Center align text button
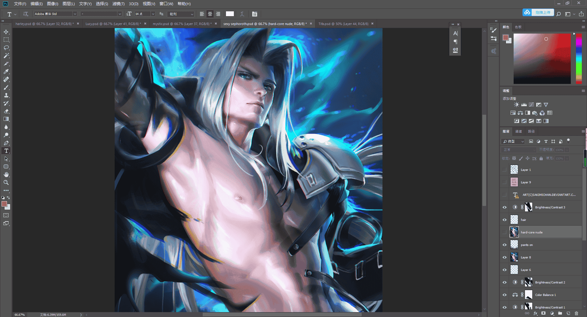Viewport: 587px width, 317px height. 210,14
